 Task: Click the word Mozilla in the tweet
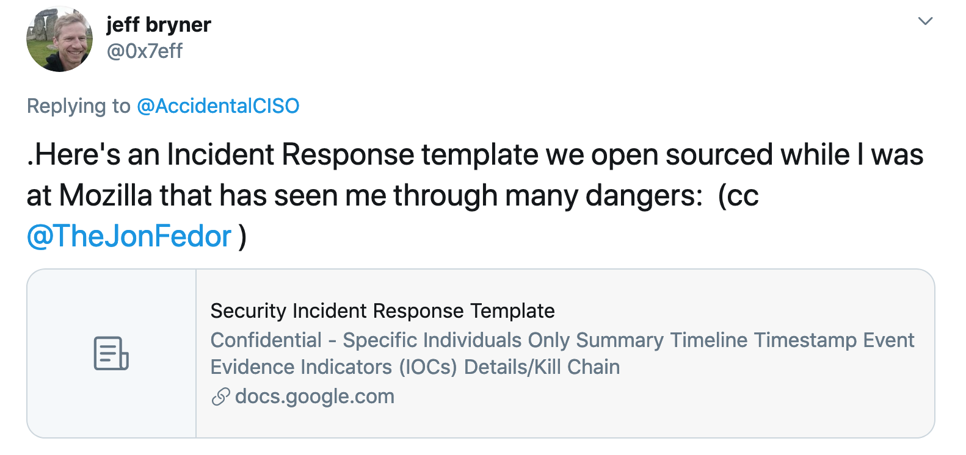(106, 196)
